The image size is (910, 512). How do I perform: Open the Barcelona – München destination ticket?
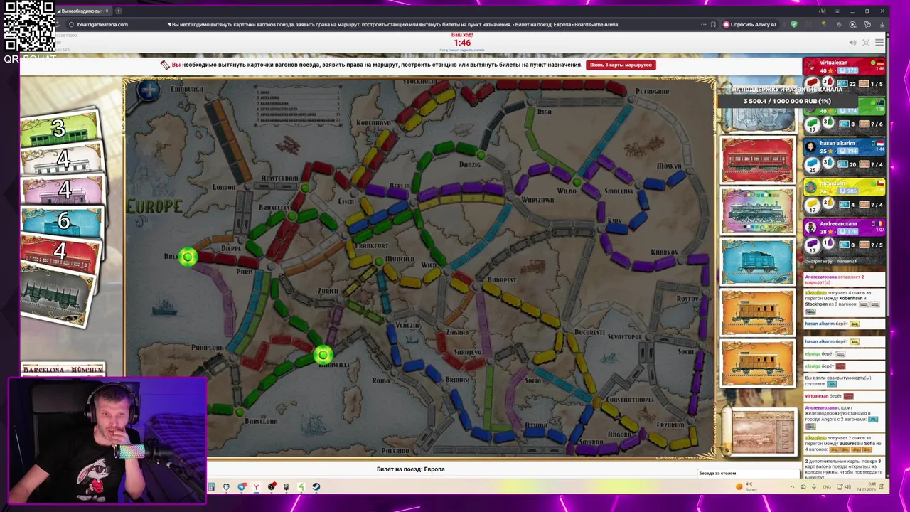(x=63, y=370)
